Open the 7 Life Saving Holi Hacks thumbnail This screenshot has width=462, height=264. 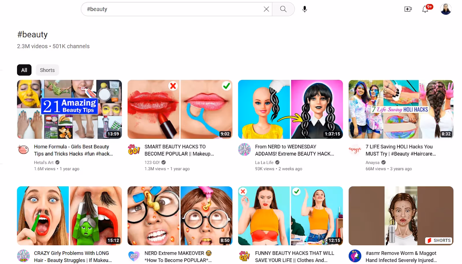pyautogui.click(x=401, y=109)
